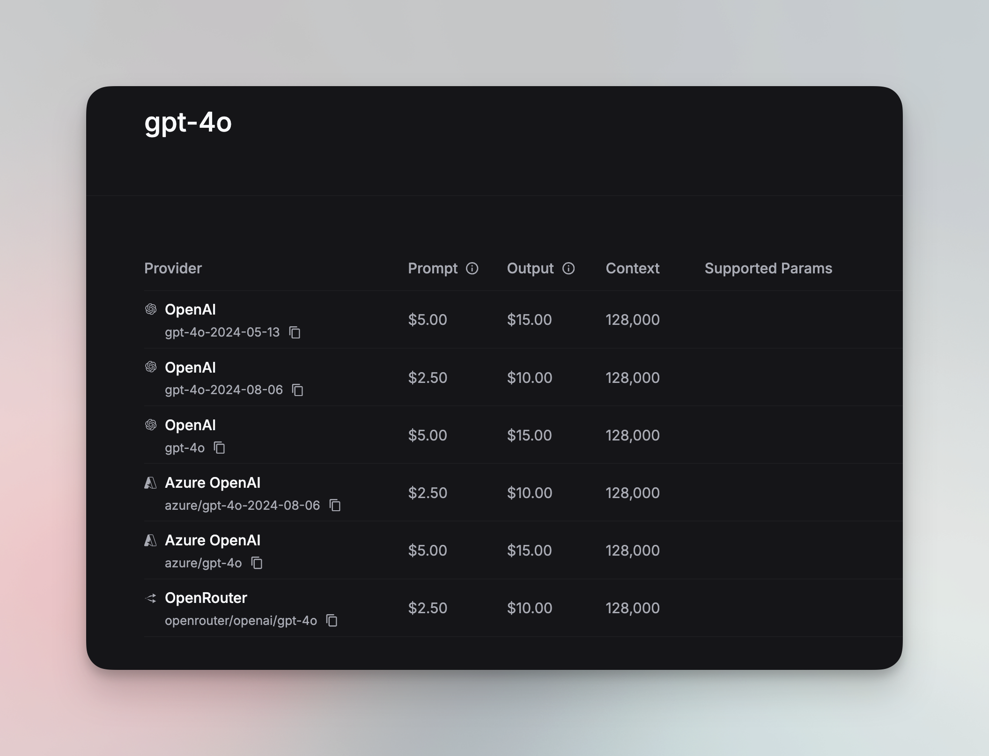Click Azure OpenAI name above azure/gpt-4o
Screen dimensions: 989x756
coord(213,540)
